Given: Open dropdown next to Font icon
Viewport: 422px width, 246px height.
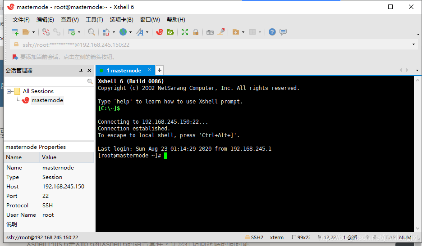Looking at the screenshot, I should point(147,32).
